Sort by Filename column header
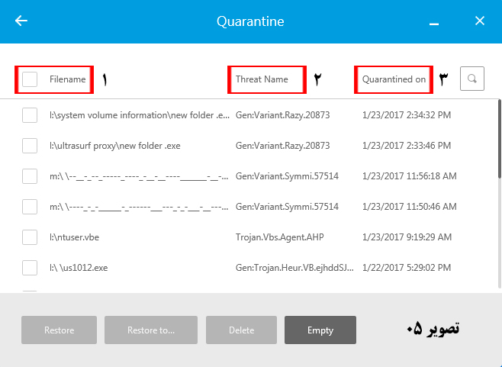The image size is (502, 367). 67,79
